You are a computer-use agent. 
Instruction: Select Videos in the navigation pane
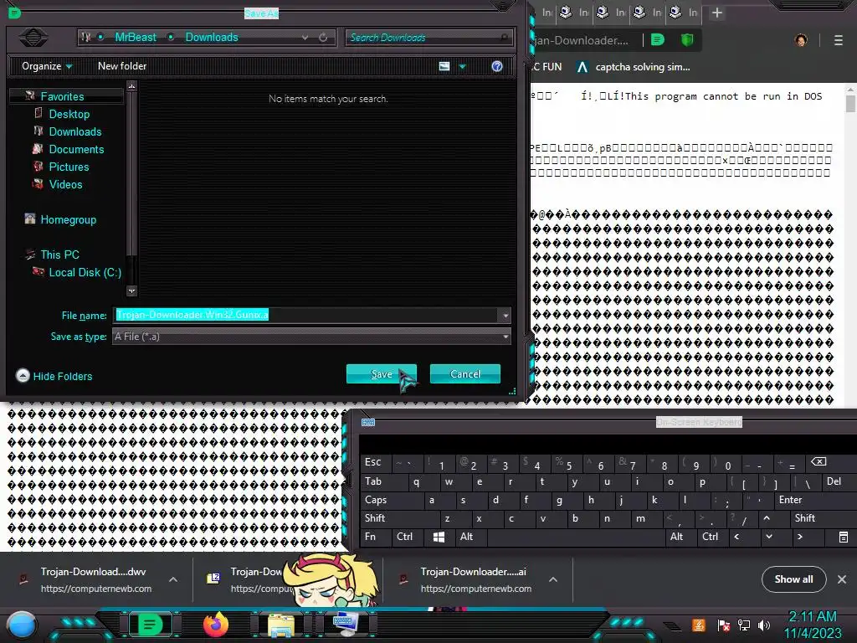point(65,184)
